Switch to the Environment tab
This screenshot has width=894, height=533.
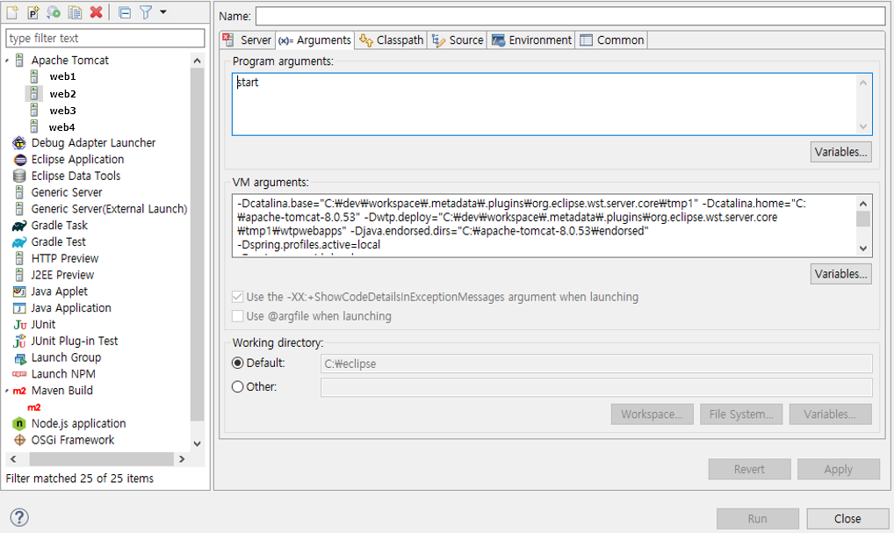tap(531, 40)
